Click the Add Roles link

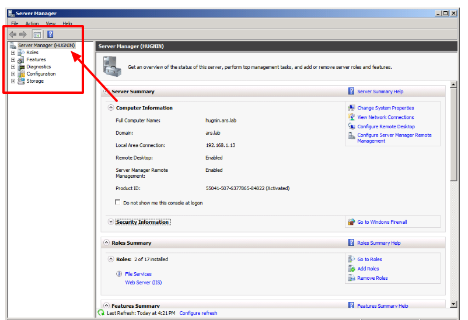click(368, 269)
